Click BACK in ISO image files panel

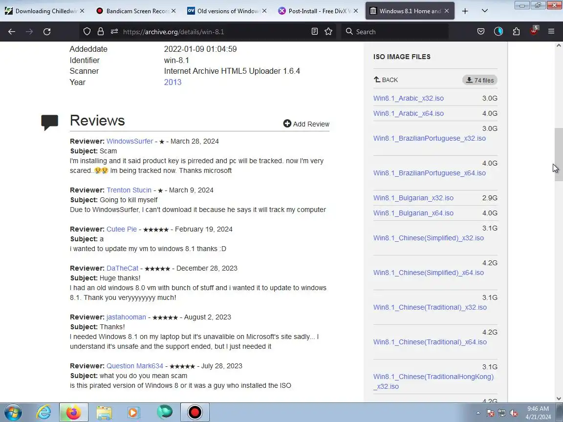click(386, 80)
